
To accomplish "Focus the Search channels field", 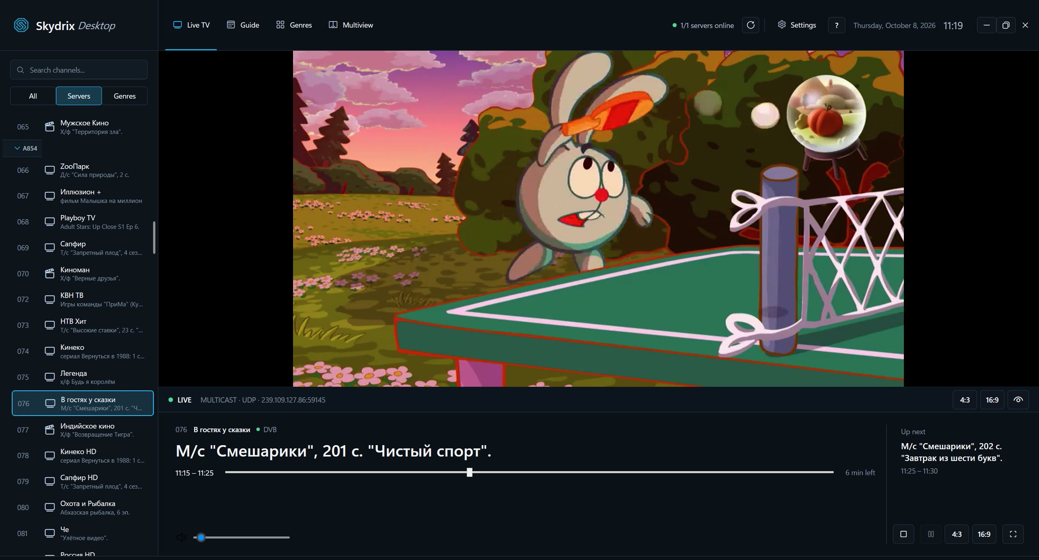I will (79, 70).
